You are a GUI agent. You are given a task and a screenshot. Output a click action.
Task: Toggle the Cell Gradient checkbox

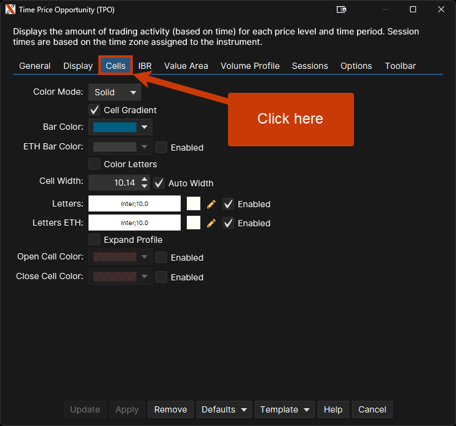click(95, 110)
